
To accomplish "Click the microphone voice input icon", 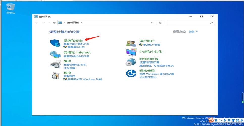I will click(225, 120).
